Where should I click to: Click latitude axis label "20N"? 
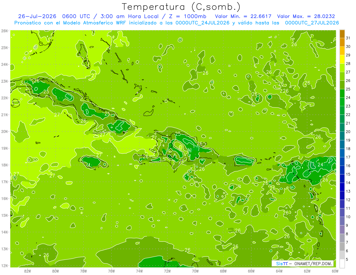(4, 131)
